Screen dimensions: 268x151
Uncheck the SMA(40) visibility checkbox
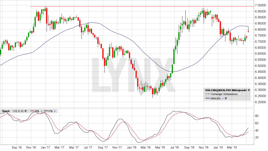[223, 98]
